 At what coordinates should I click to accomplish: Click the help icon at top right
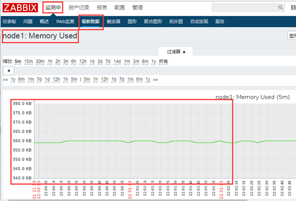[293, 8]
